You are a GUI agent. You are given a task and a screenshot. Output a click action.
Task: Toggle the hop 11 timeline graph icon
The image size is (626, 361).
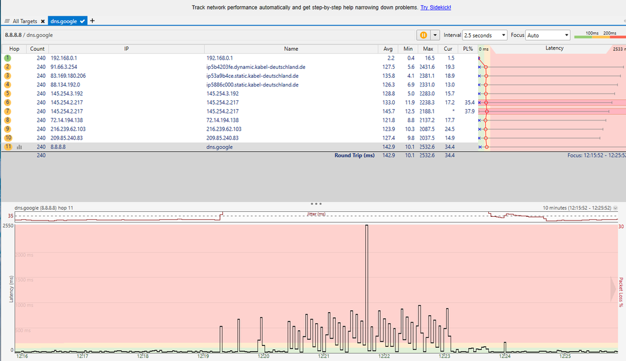pos(19,147)
